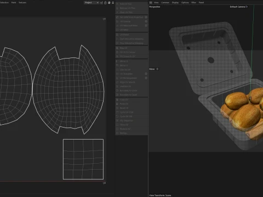Viewport: 263px width, 197px height.
Task: Run UV Weld and Relax
Action: pyautogui.click(x=130, y=26)
